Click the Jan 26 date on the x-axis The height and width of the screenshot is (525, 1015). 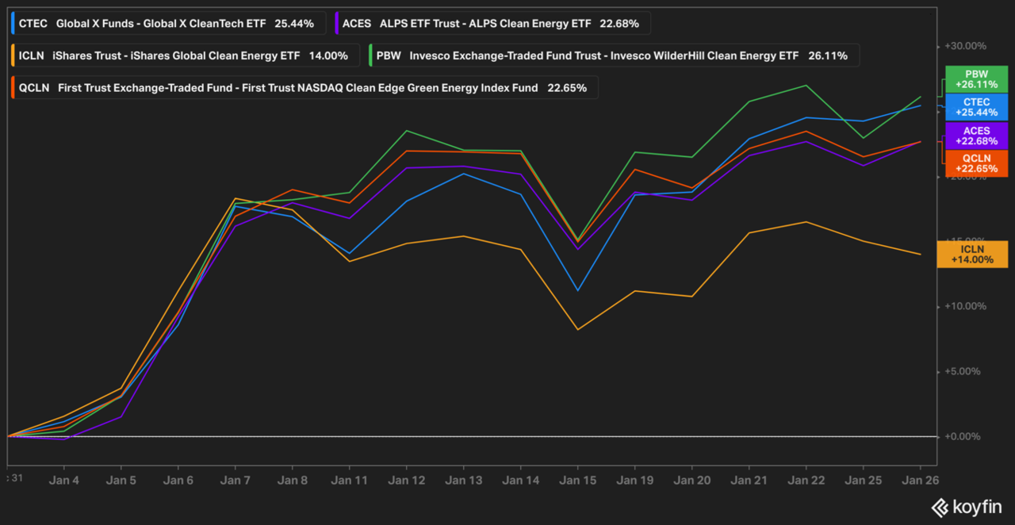tap(920, 480)
